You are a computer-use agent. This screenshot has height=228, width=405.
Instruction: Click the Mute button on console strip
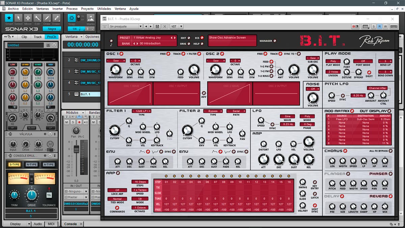pos(67,122)
